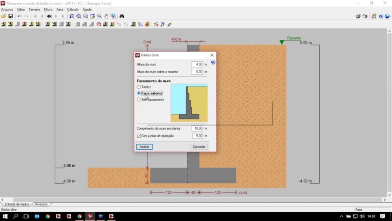Click the printer icon in toolbar

pos(358,16)
